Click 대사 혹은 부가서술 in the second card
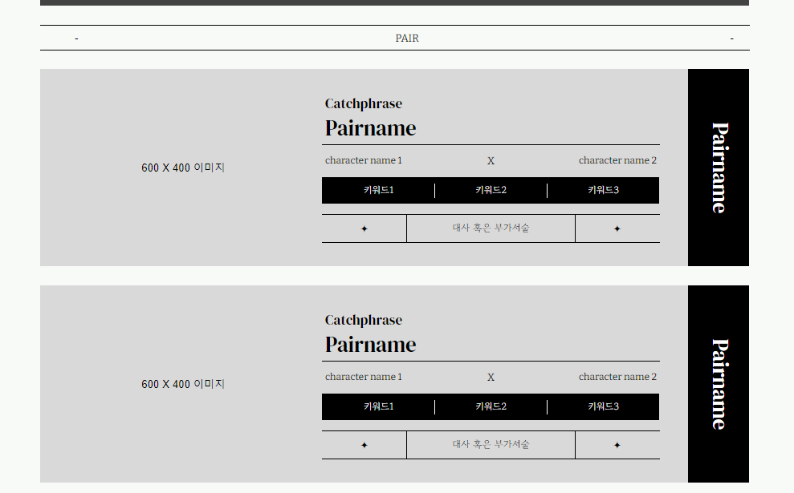Screen dimensions: 794x493 click(491, 444)
